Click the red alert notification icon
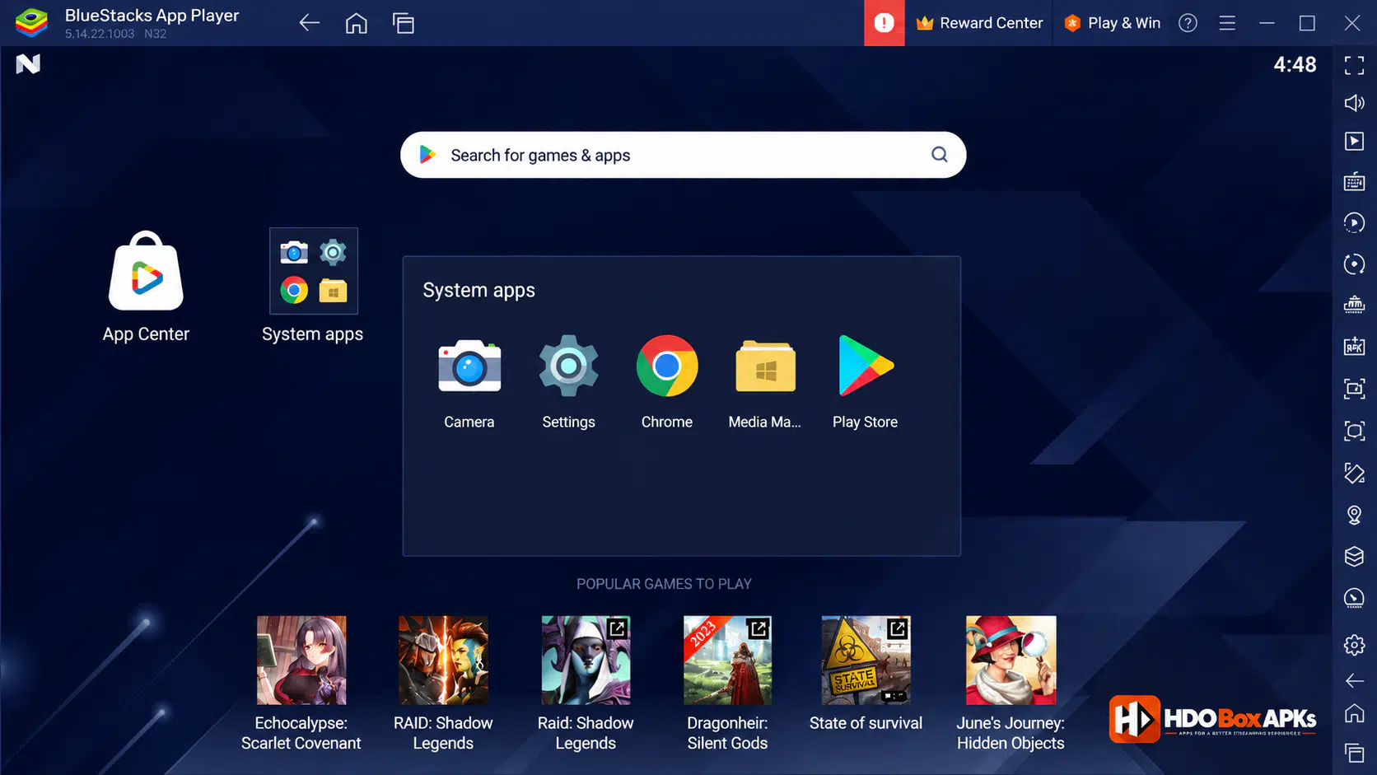Image resolution: width=1377 pixels, height=775 pixels. pyautogui.click(x=884, y=23)
